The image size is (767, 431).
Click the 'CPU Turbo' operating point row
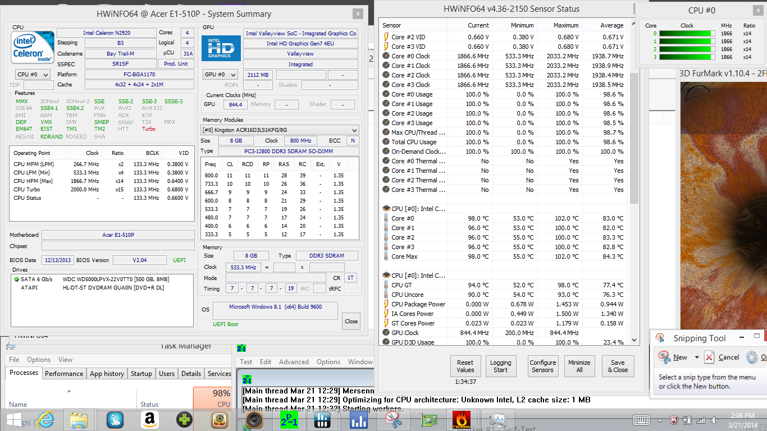(x=102, y=190)
